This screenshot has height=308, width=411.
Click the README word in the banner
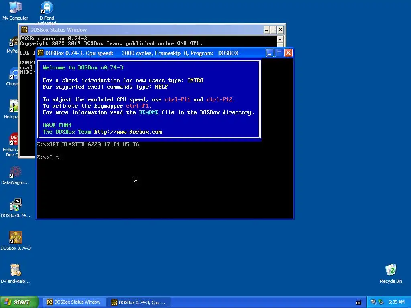[149, 112]
